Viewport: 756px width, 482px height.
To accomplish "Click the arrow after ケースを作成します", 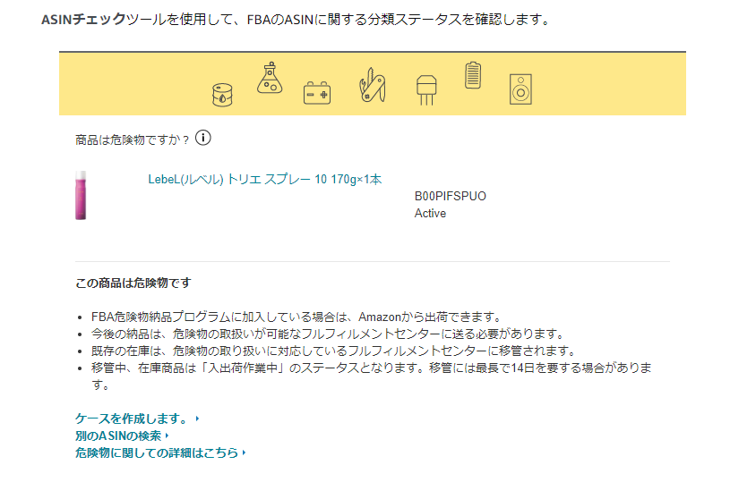I will point(197,419).
